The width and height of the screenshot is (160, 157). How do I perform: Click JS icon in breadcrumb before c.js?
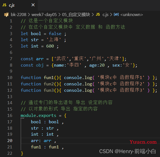click(98, 14)
